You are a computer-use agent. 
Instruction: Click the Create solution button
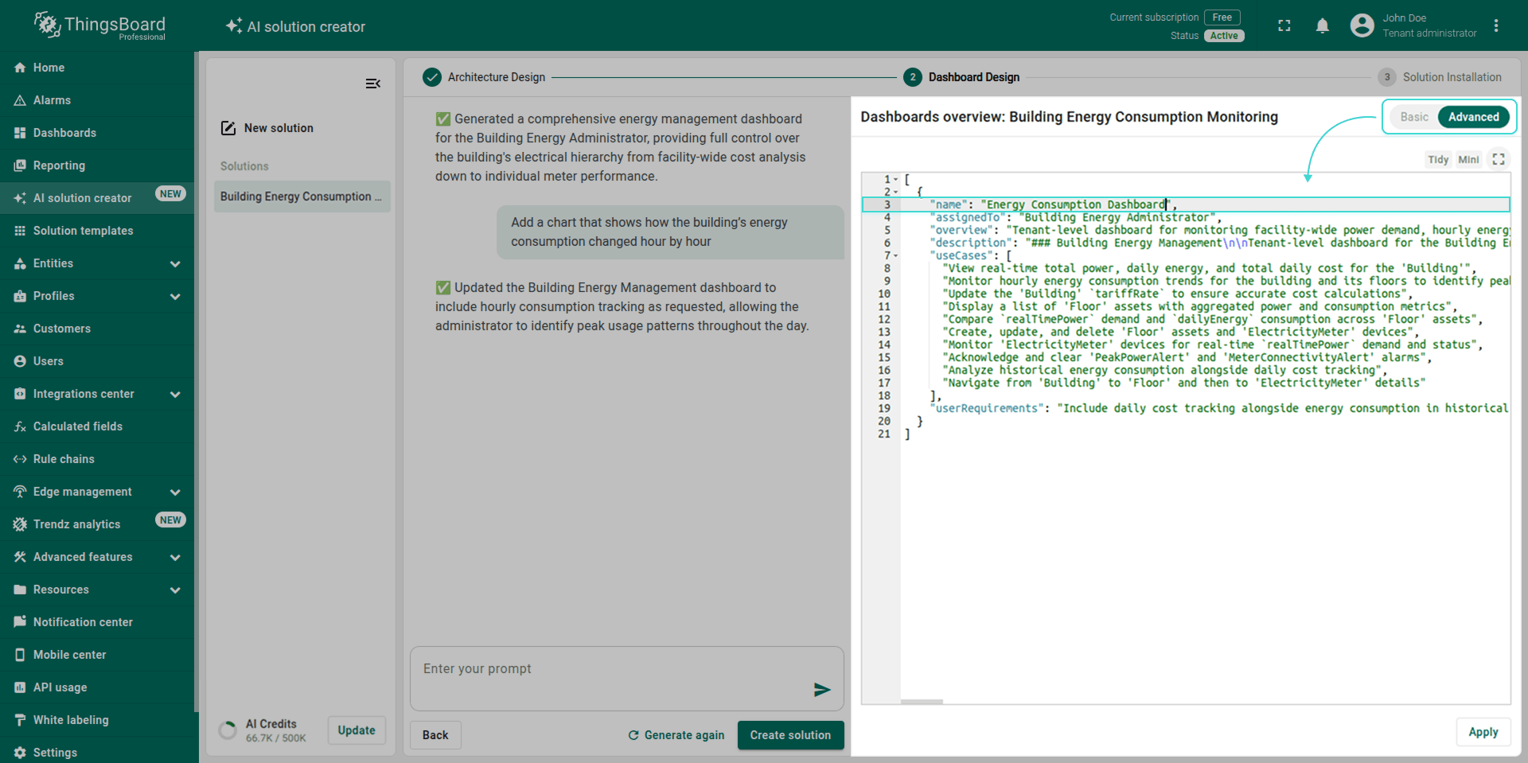pyautogui.click(x=790, y=735)
